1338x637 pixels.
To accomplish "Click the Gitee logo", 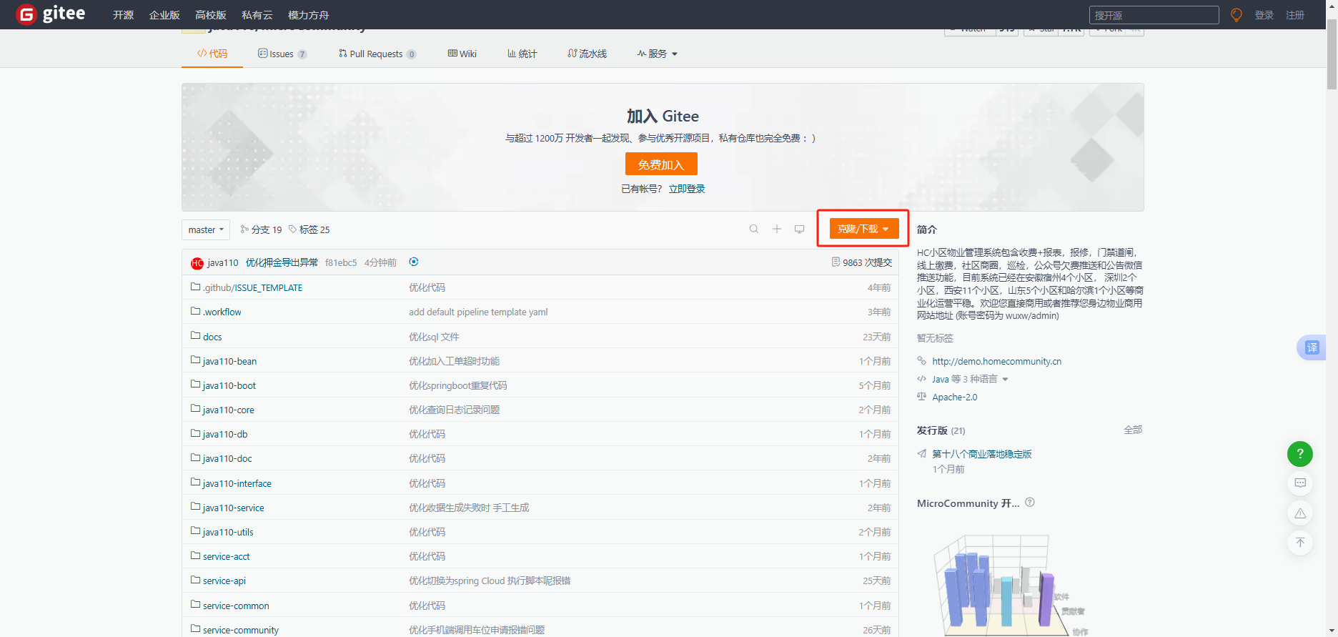I will pyautogui.click(x=51, y=14).
